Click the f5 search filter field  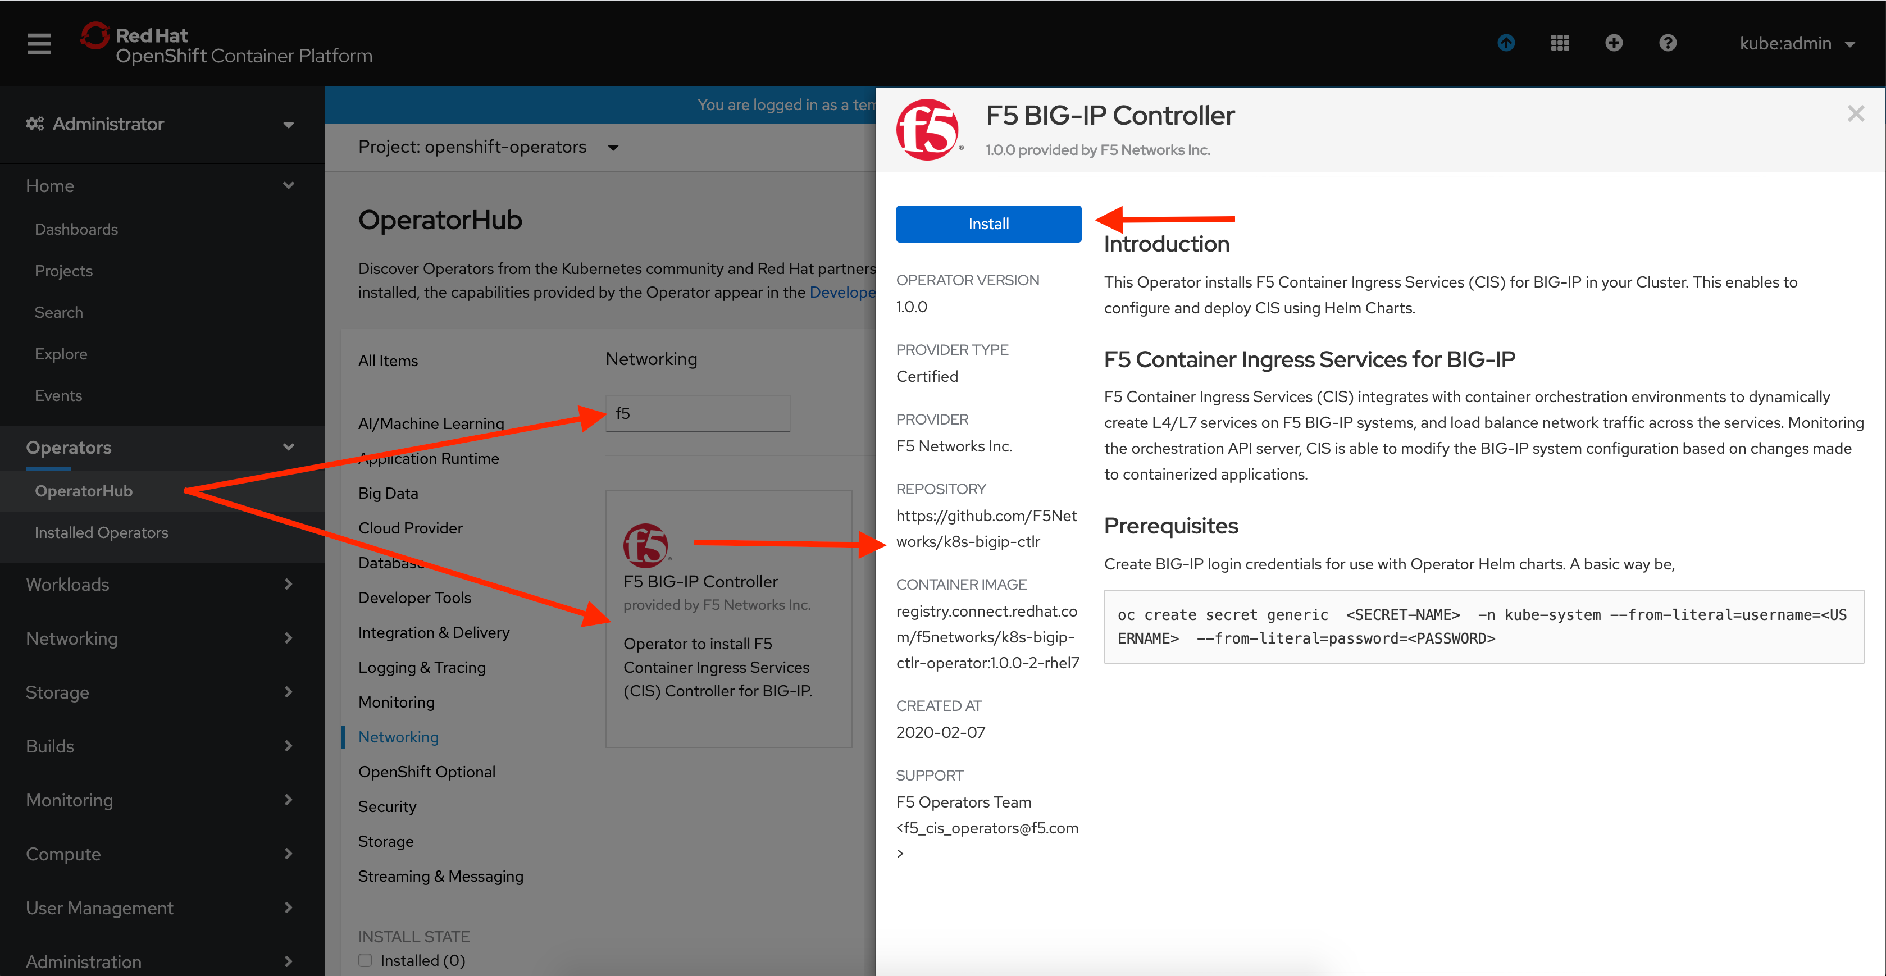698,414
